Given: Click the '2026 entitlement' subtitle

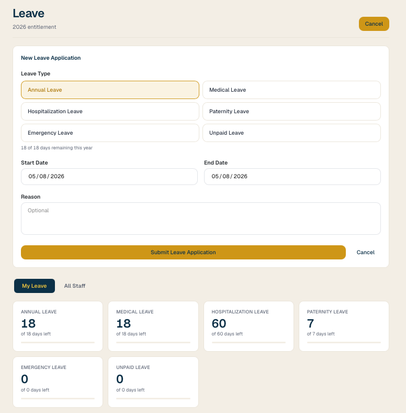Looking at the screenshot, I should (x=35, y=27).
